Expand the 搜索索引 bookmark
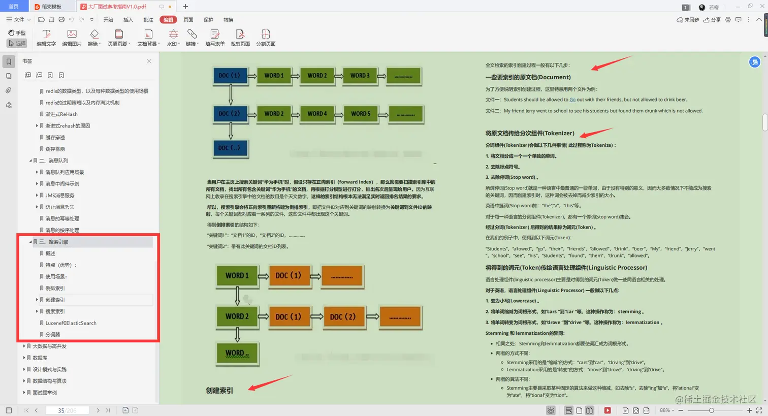The height and width of the screenshot is (416, 768). click(37, 311)
